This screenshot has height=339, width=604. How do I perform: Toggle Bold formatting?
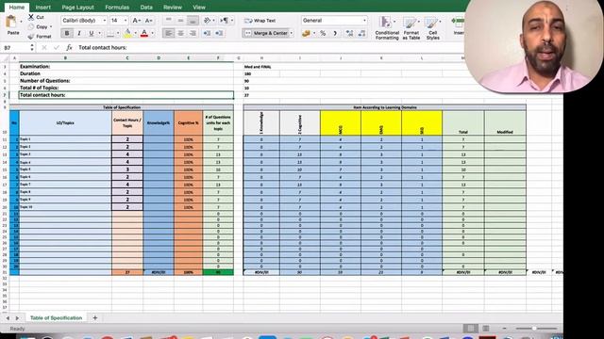(67, 34)
